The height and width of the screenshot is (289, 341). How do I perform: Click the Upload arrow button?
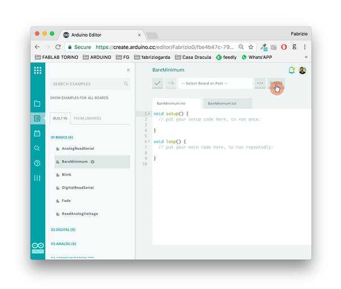pyautogui.click(x=171, y=83)
